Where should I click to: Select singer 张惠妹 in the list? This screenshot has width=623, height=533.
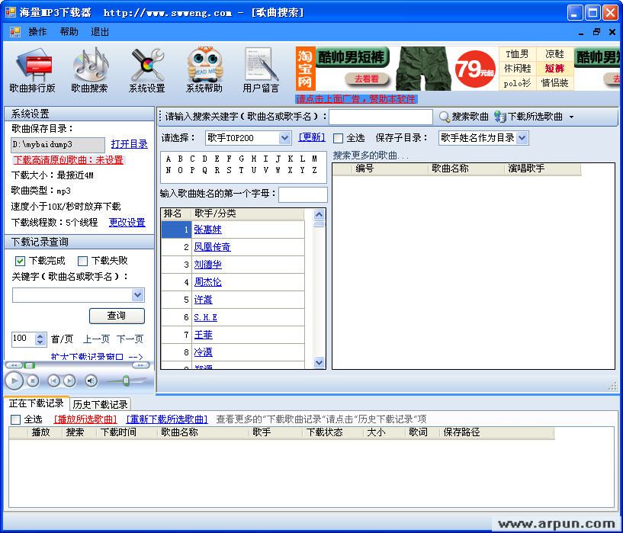click(208, 230)
